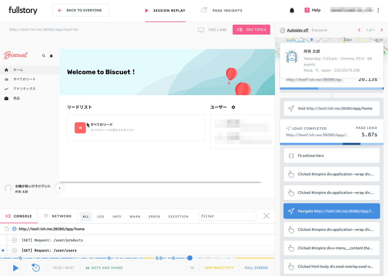Expand the /user/products request entry
Screen dimensions: 388x276
(14, 240)
